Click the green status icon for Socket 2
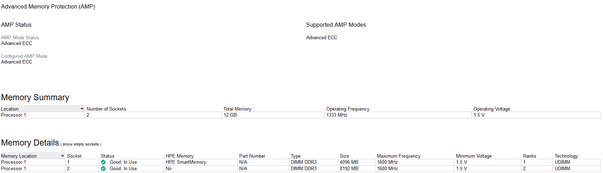This screenshot has width=603, height=173. [x=103, y=169]
